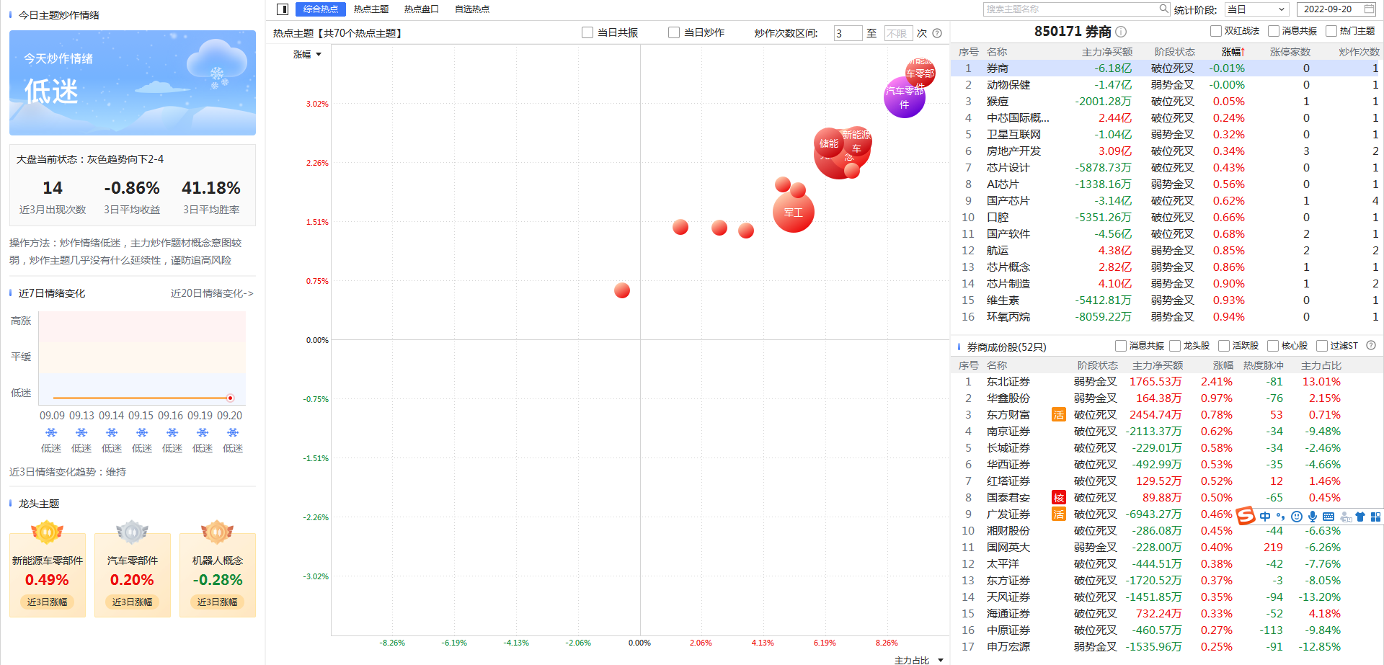
Task: Select the 动物保健 theme row
Action: [1166, 84]
